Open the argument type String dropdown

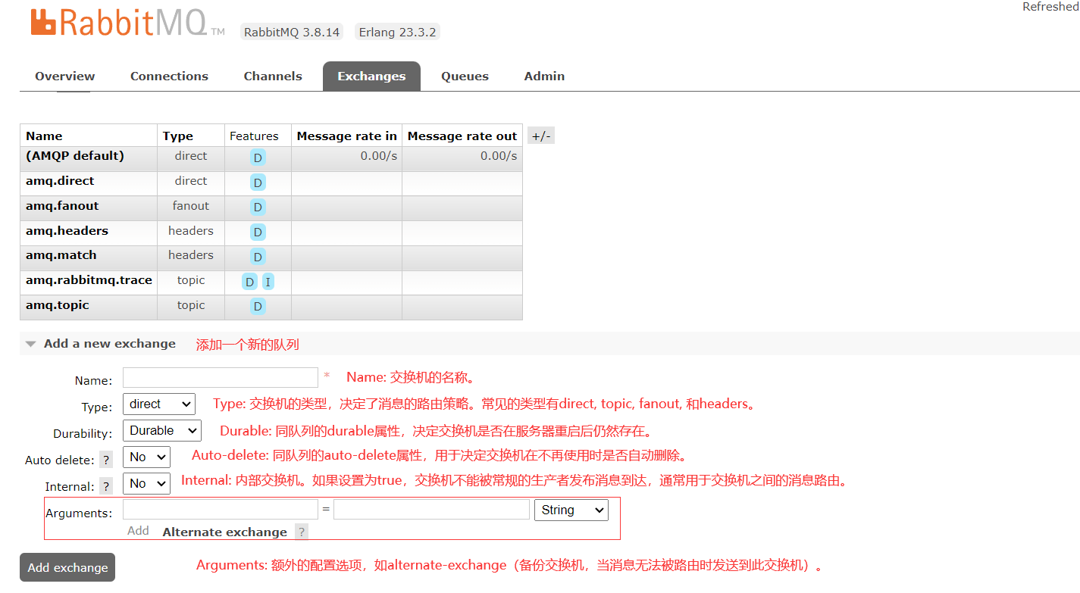click(x=571, y=510)
